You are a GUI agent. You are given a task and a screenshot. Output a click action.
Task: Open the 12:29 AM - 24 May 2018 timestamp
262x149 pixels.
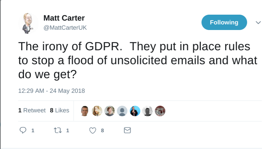click(52, 91)
